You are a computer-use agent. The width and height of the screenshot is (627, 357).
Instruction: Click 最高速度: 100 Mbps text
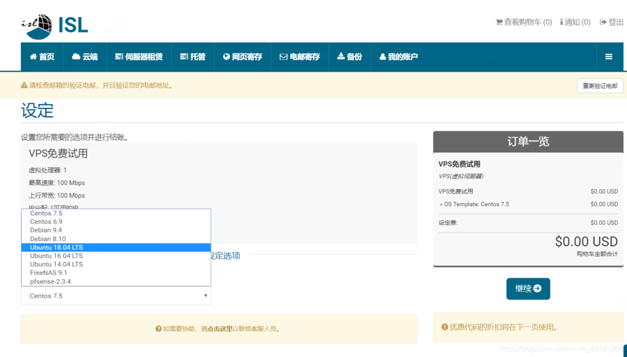coord(57,183)
